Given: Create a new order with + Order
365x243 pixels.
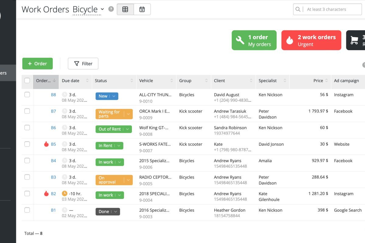Looking at the screenshot, I should click(x=37, y=63).
